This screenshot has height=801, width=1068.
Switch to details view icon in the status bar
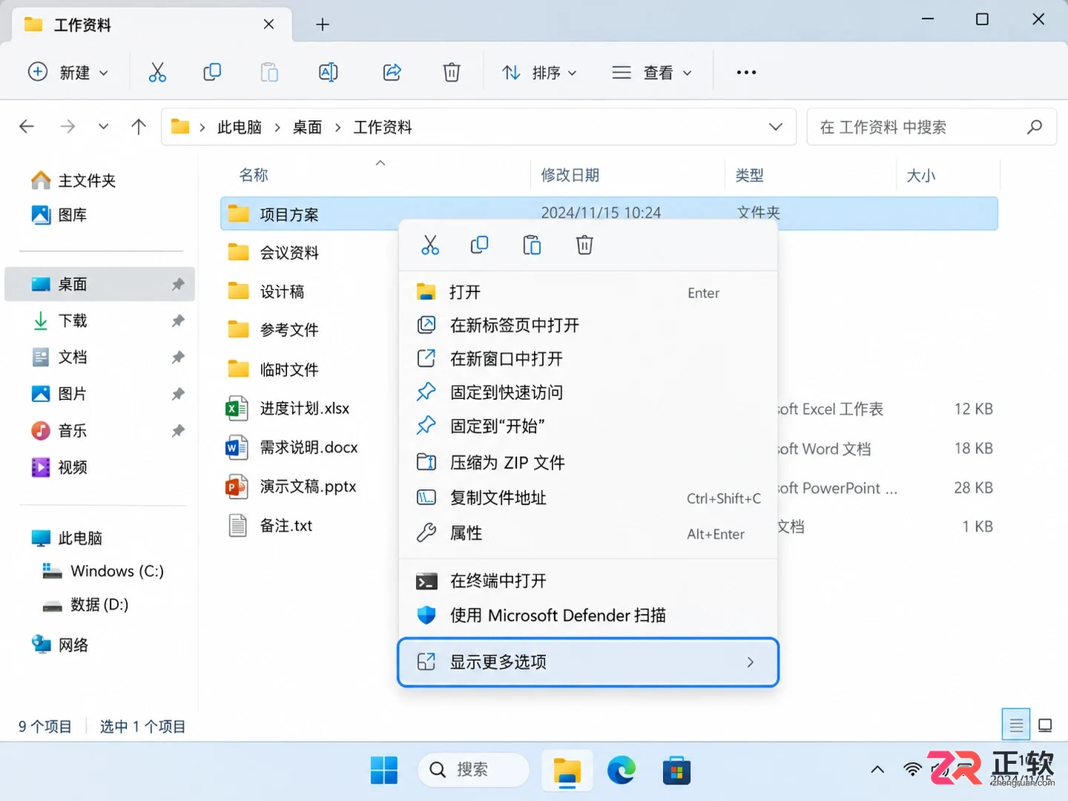[1016, 725]
